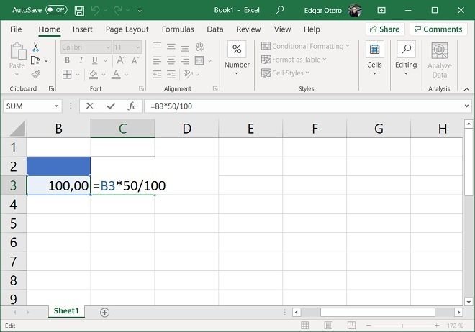Cancel formula entry with X icon

coord(89,106)
